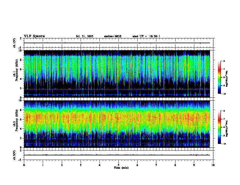Viewport: 240px width, 185px height.
Task: Click the '4' kHz tick on ch.2 axis
Action: click(x=21, y=129)
